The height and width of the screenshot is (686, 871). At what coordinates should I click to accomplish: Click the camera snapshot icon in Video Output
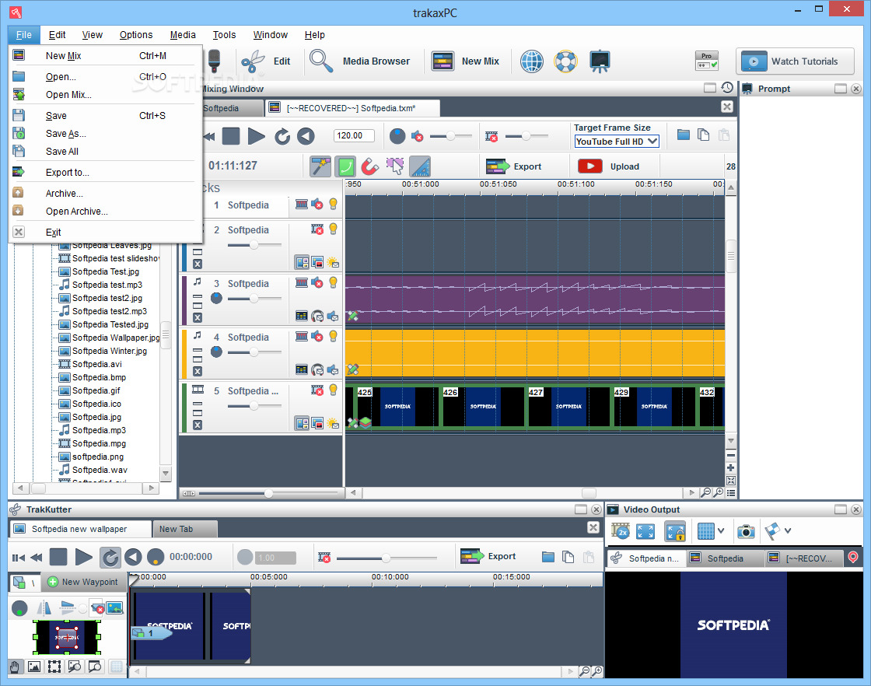tap(746, 531)
